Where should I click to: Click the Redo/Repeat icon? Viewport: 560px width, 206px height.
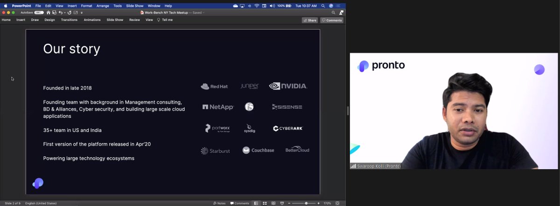click(70, 13)
